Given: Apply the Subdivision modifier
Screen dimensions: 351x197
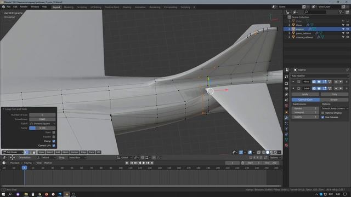Looking at the screenshot, I should [305, 94].
